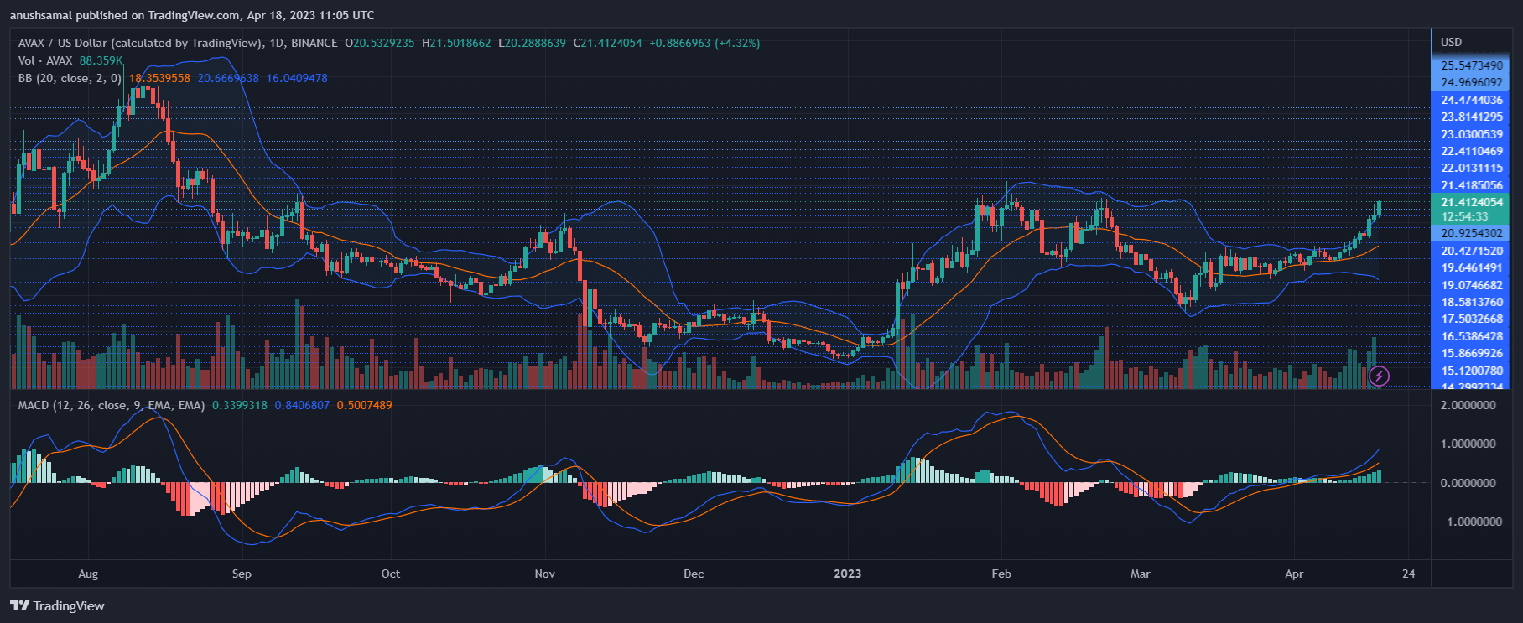
Task: Click the Dec label on time axis
Action: [x=694, y=574]
